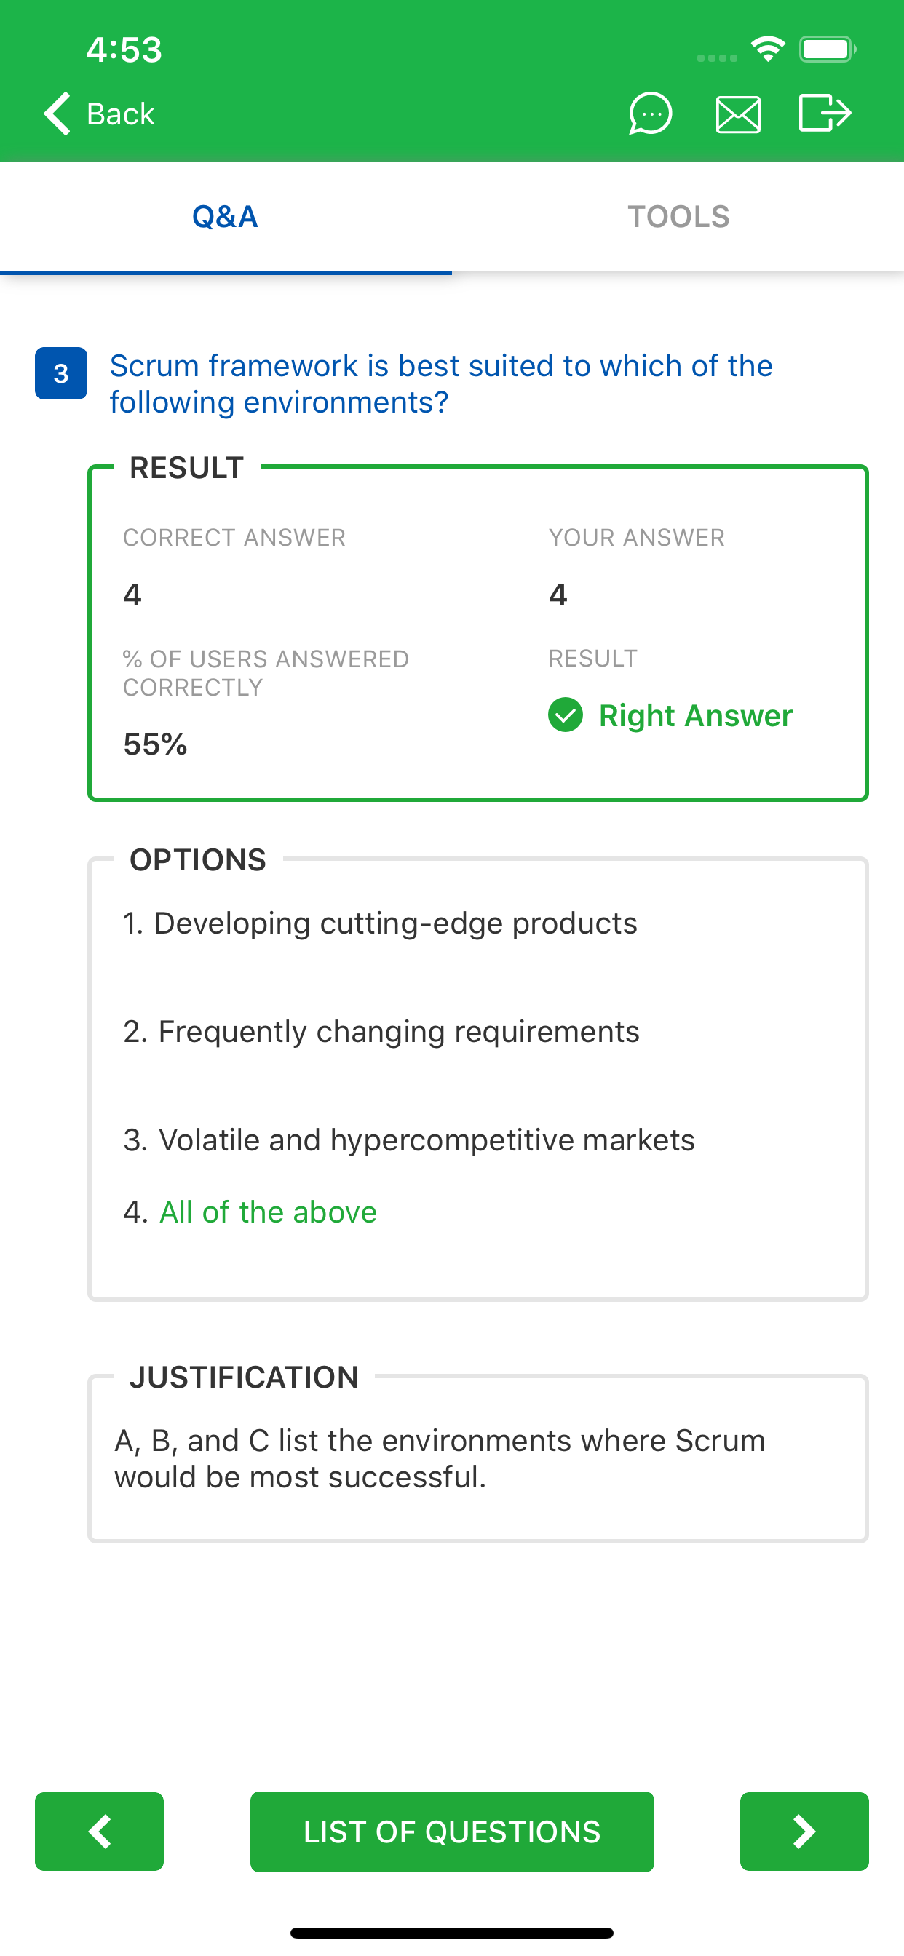Image resolution: width=904 pixels, height=1956 pixels.
Task: Switch to the Q&A tab
Action: 226,217
